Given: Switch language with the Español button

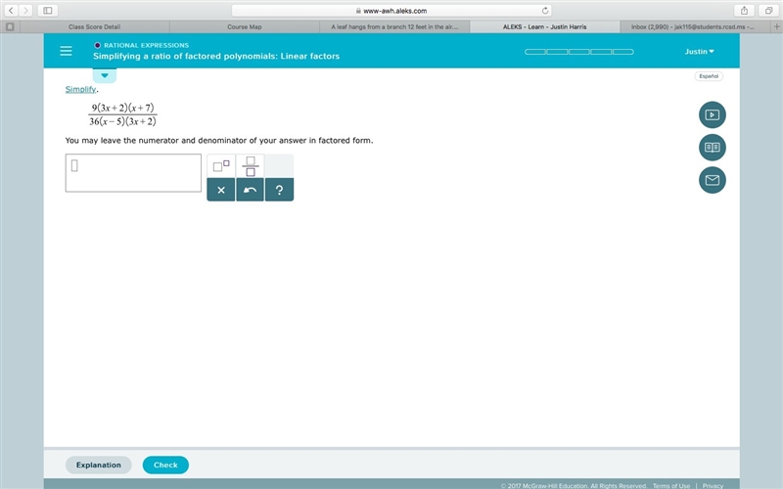Looking at the screenshot, I should [x=709, y=76].
